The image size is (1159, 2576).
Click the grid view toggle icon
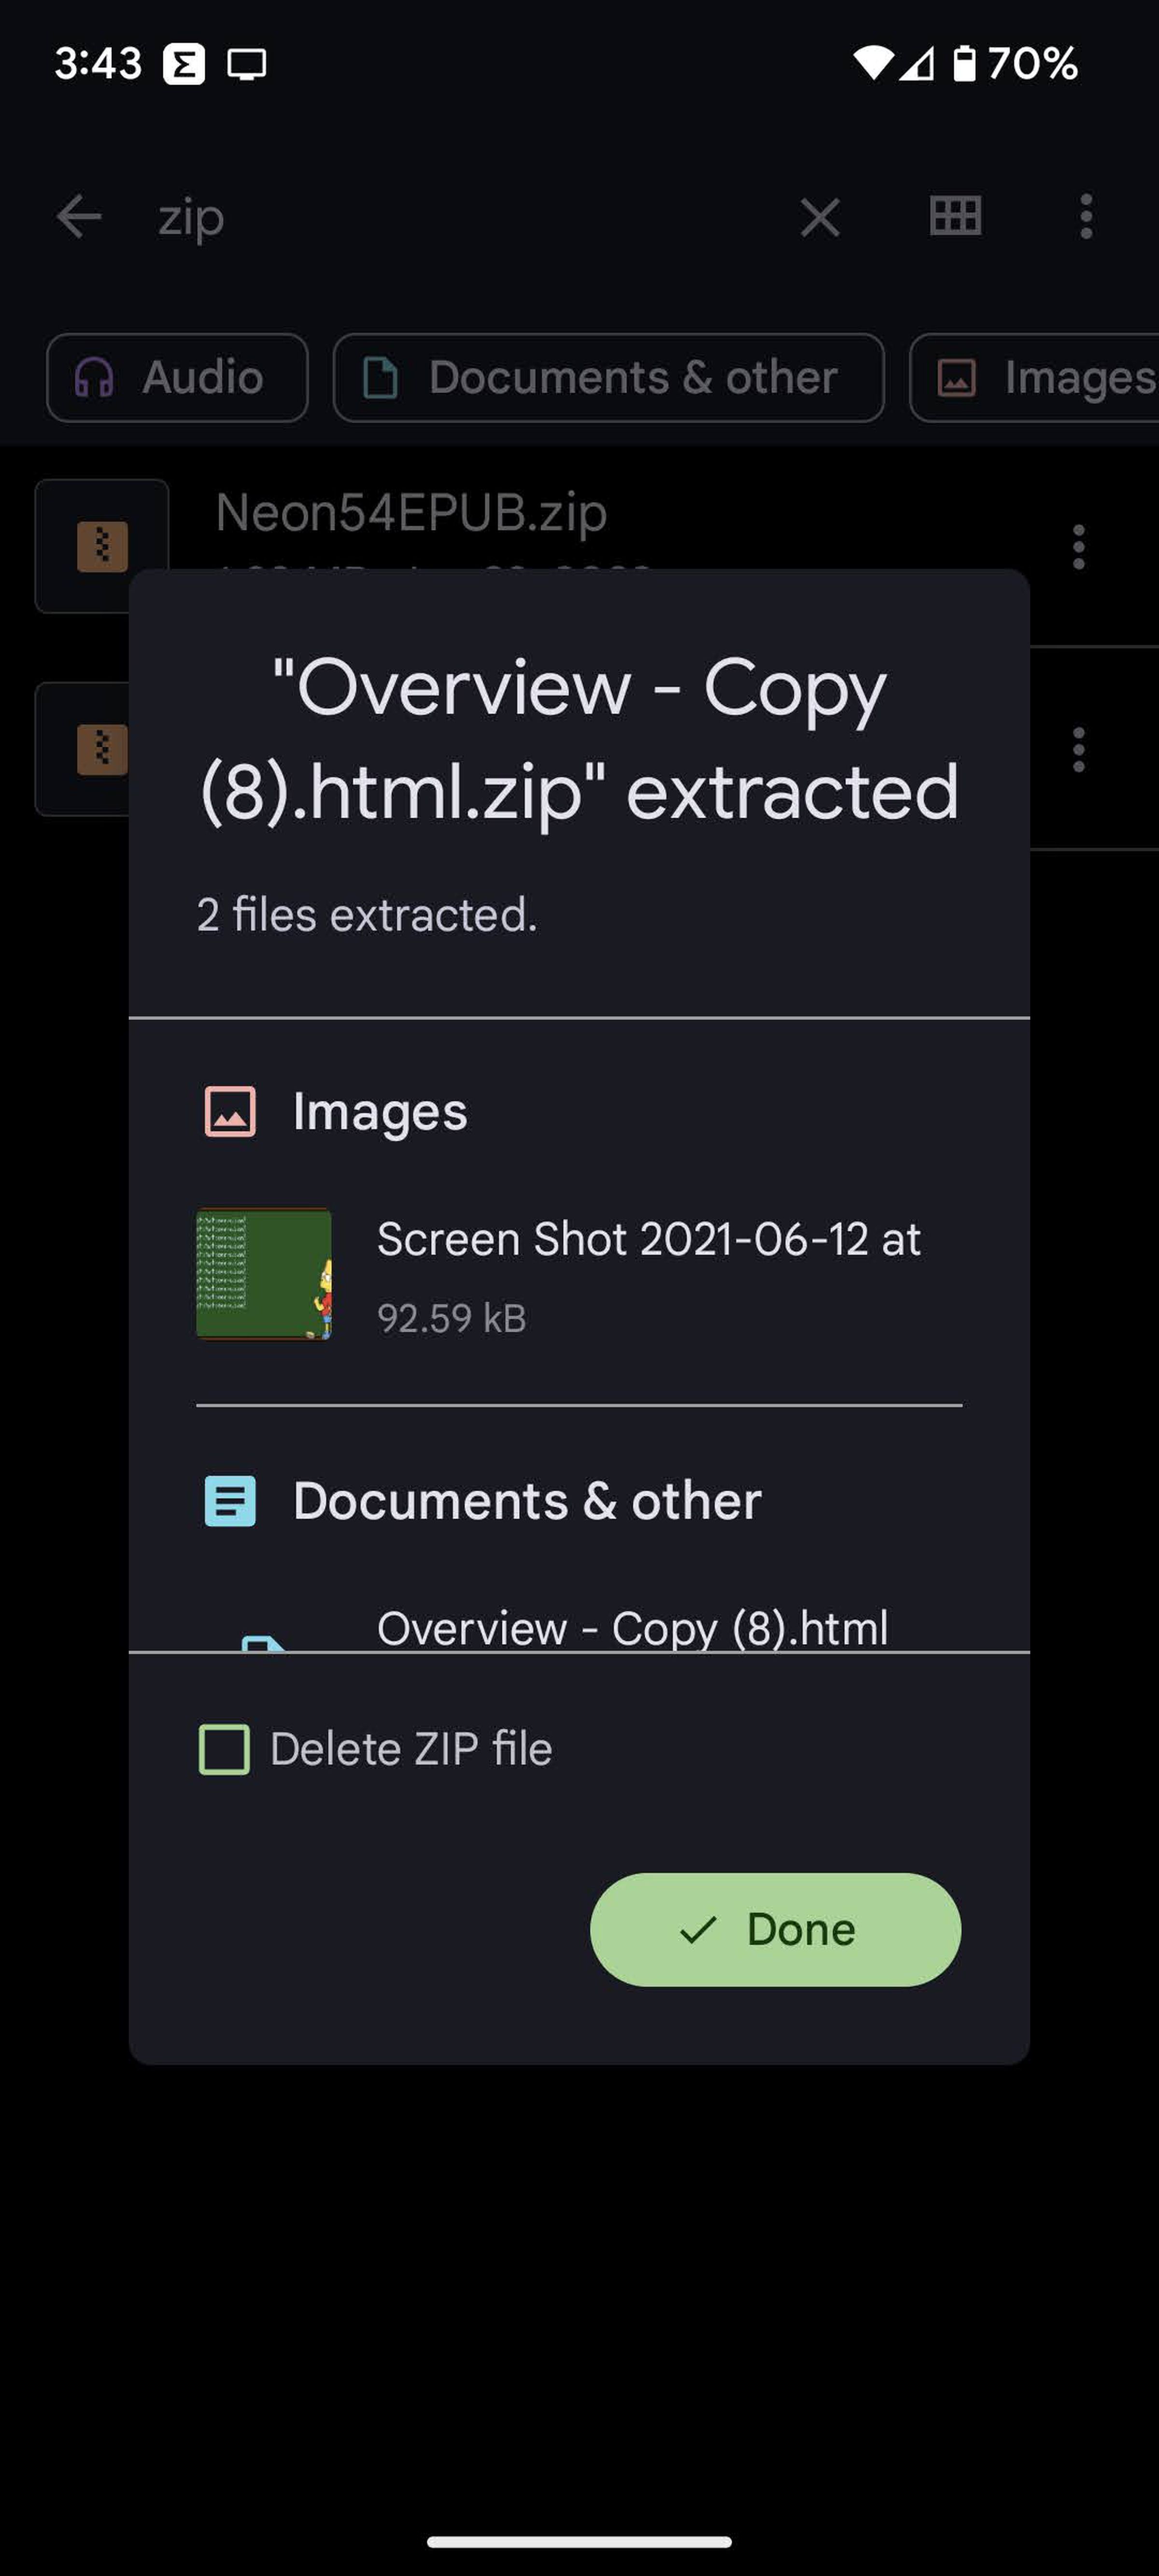click(954, 215)
